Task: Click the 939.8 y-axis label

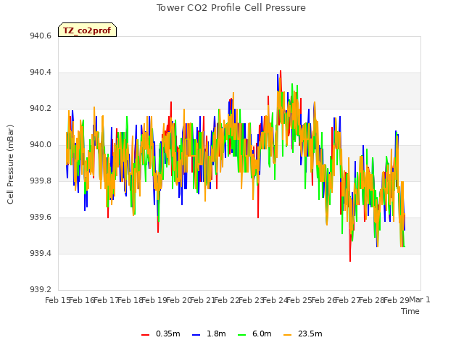Action: (x=41, y=181)
